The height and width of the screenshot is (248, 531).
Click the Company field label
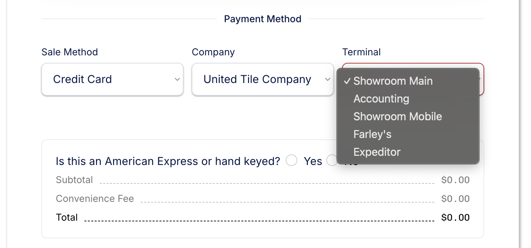(213, 52)
